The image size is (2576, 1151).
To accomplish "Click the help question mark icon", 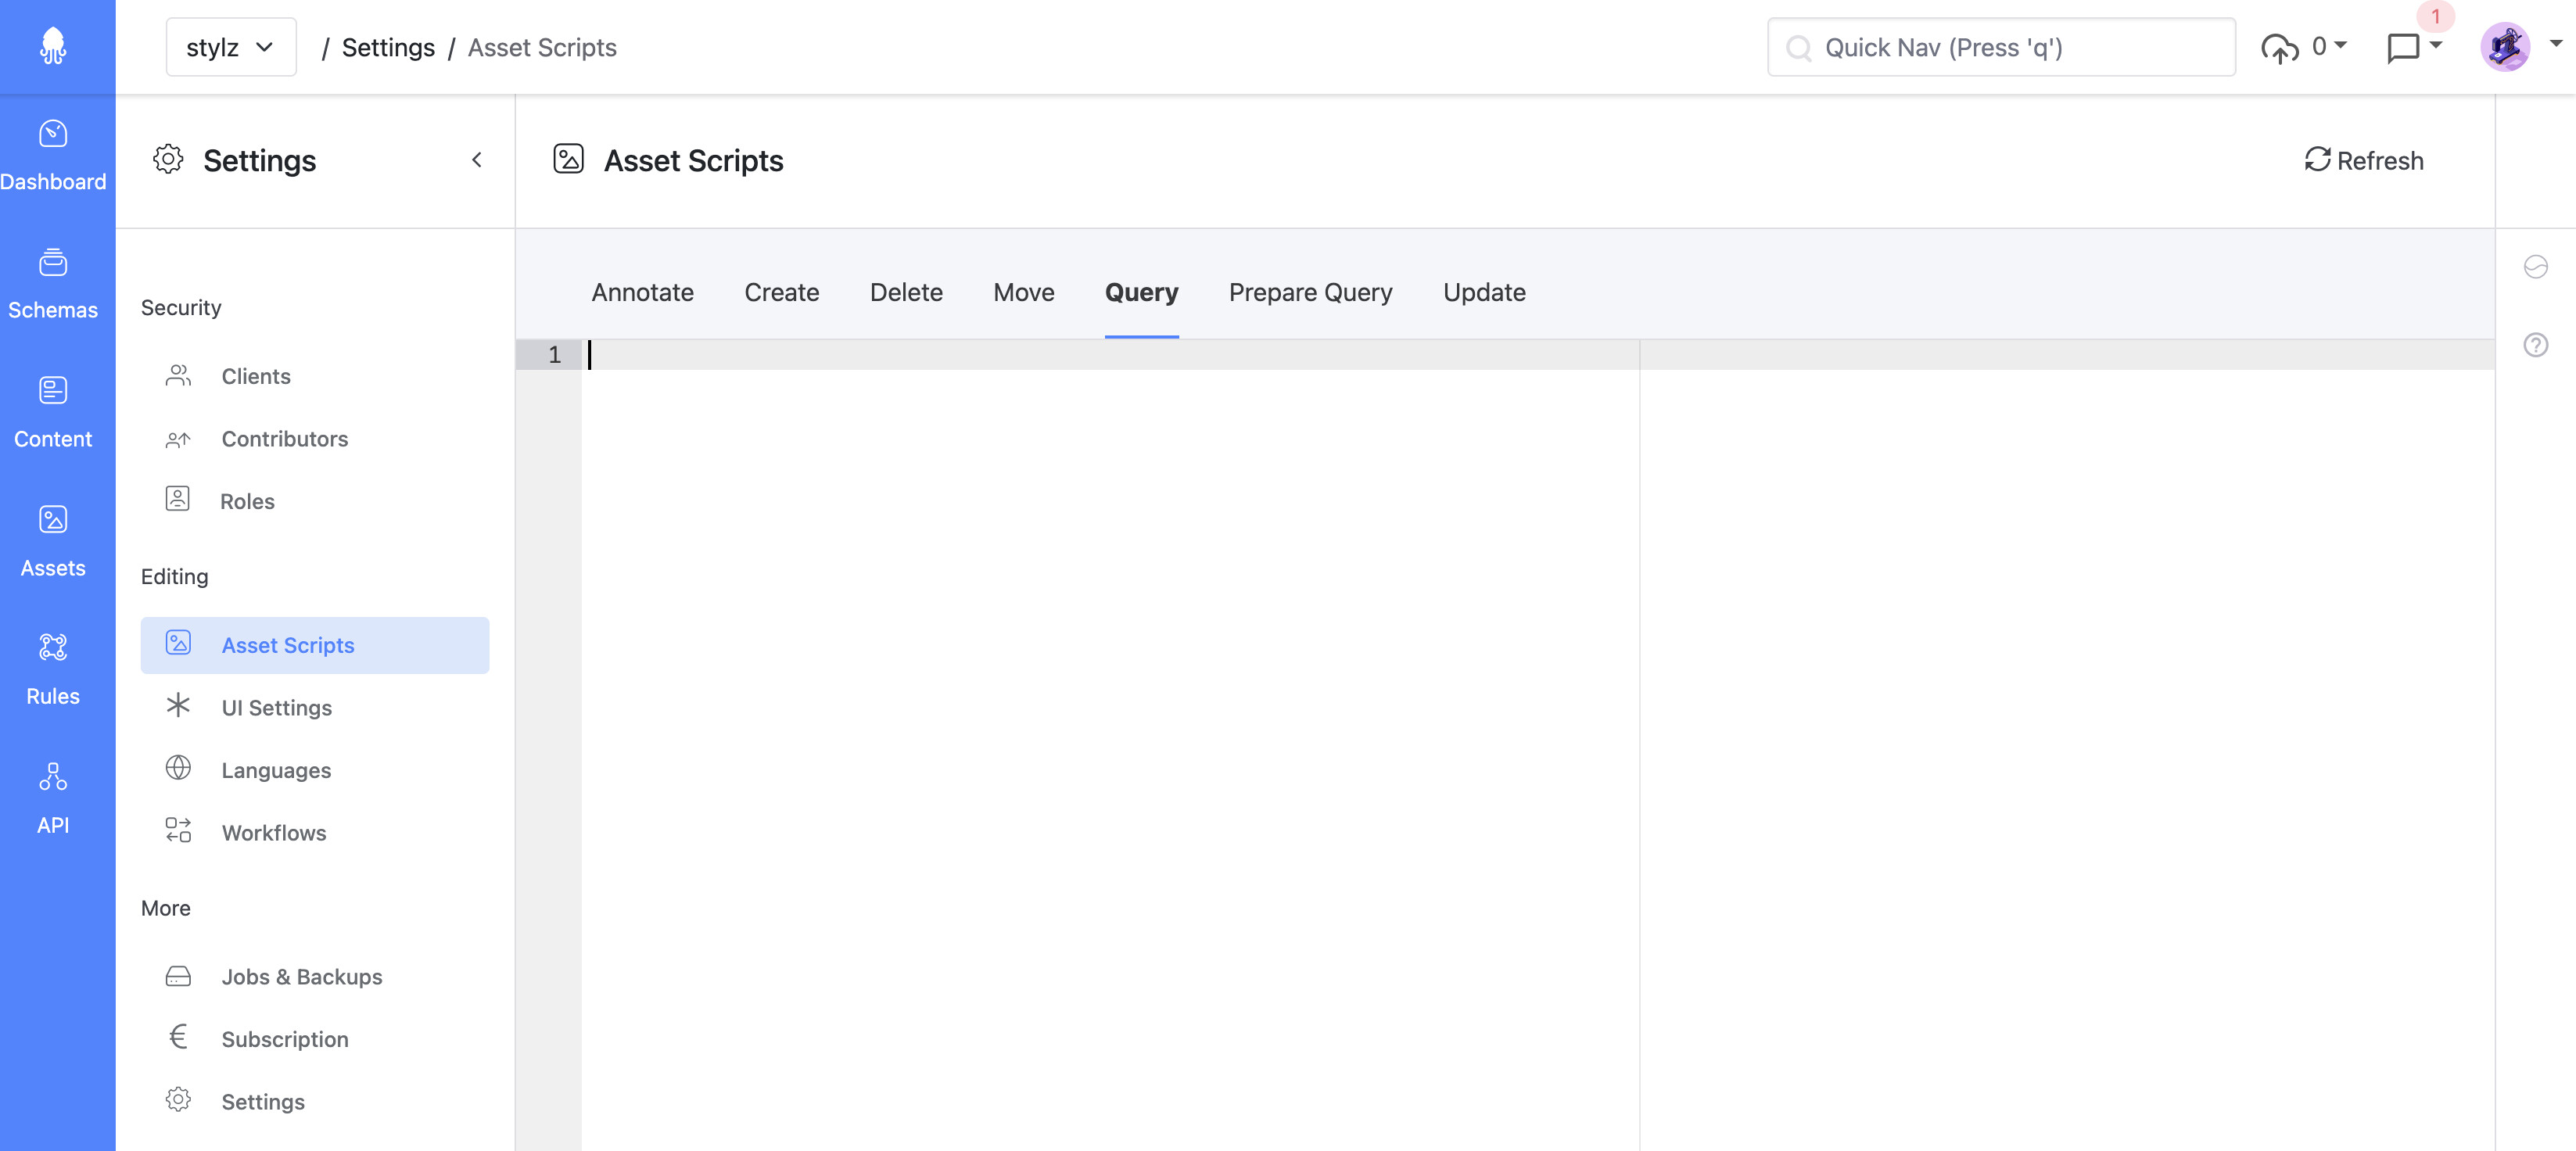I will (2535, 345).
